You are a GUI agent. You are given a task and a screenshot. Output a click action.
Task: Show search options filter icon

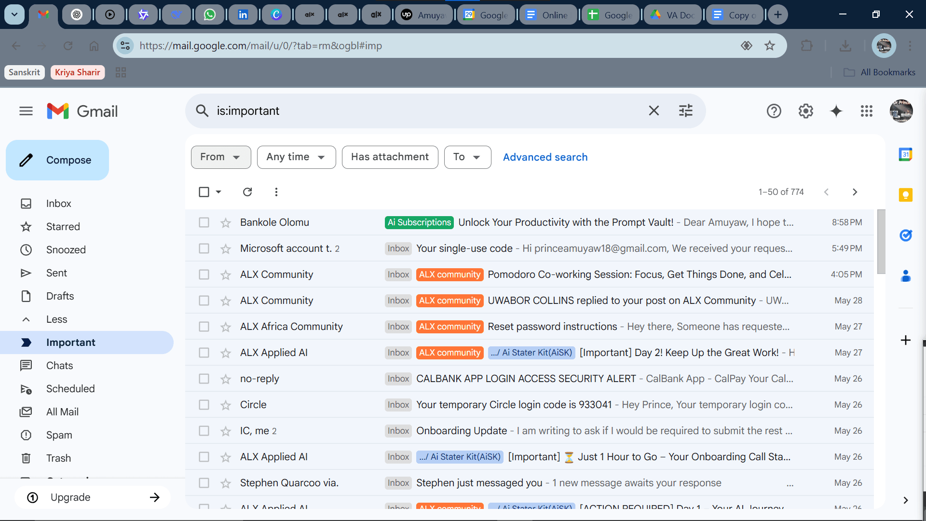pyautogui.click(x=685, y=111)
